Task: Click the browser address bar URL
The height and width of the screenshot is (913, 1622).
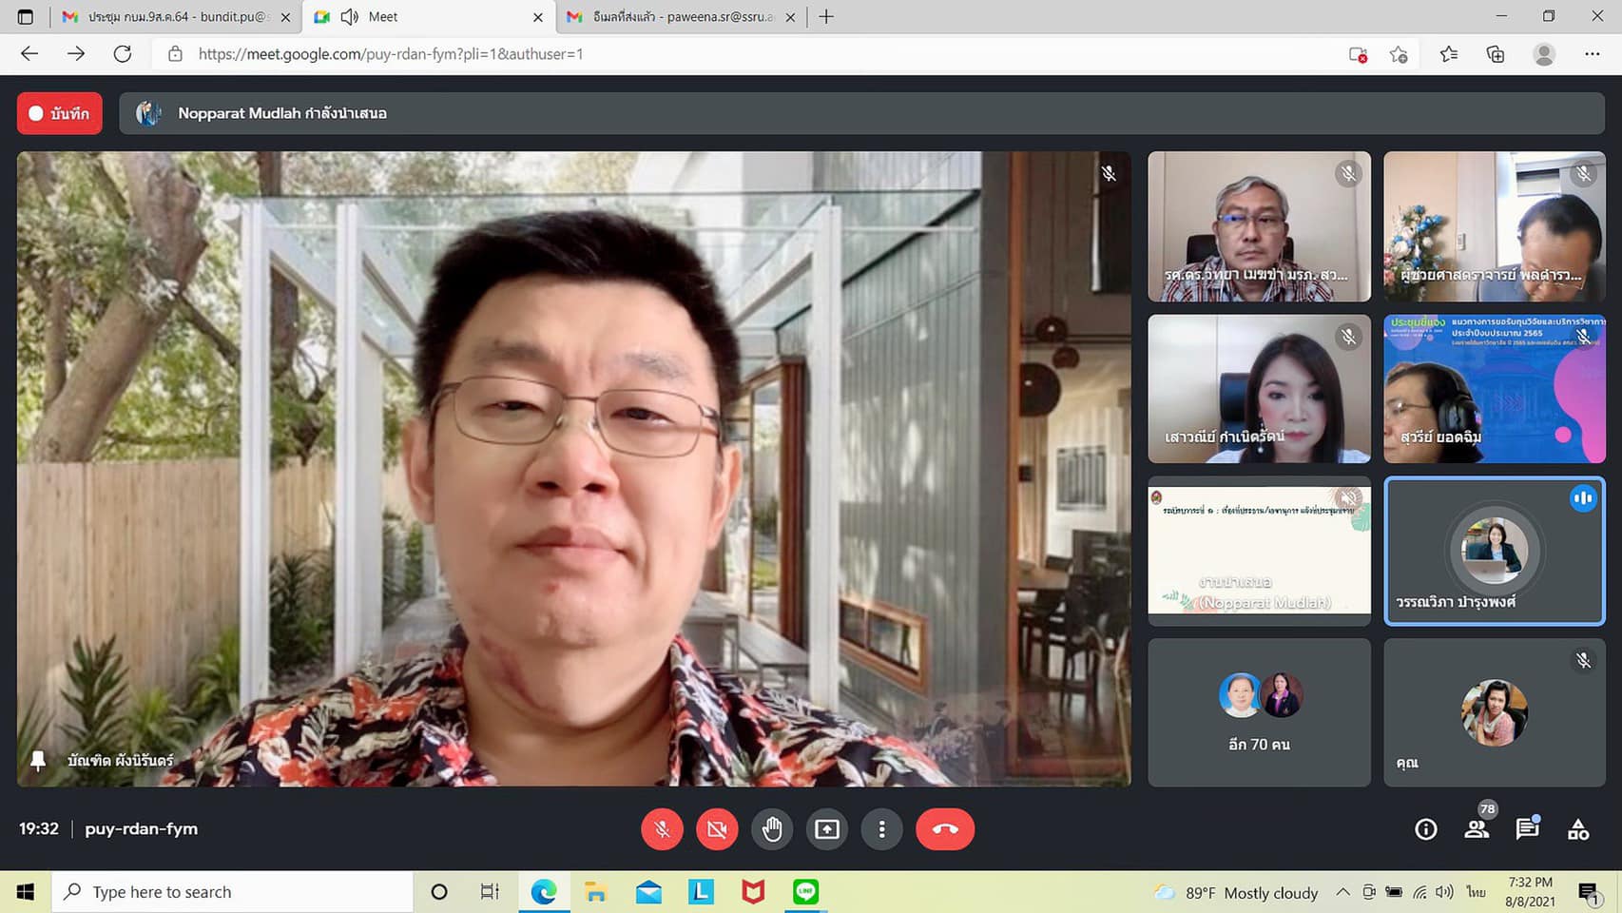Action: pyautogui.click(x=390, y=54)
